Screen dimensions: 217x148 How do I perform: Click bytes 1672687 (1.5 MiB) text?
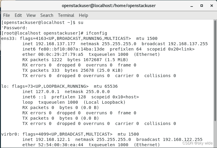98,60
